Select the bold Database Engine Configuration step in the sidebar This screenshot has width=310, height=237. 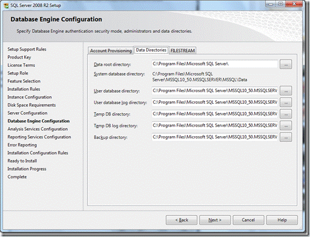tap(39, 121)
